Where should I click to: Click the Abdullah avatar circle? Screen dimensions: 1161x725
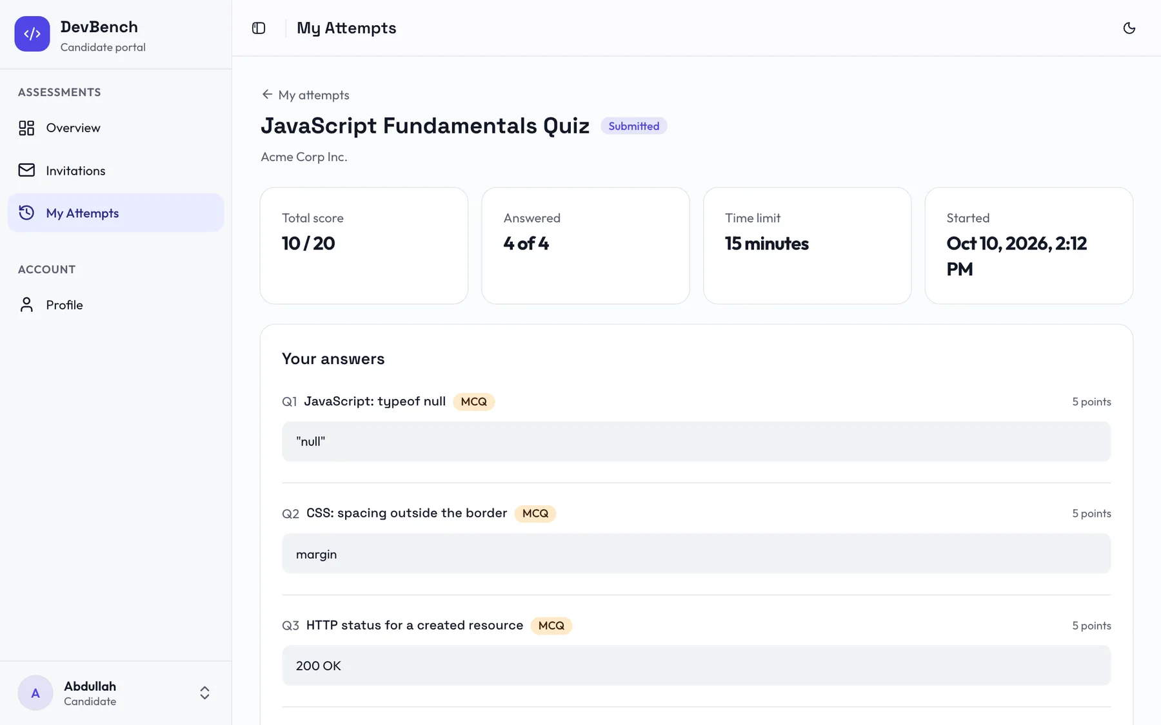[35, 693]
